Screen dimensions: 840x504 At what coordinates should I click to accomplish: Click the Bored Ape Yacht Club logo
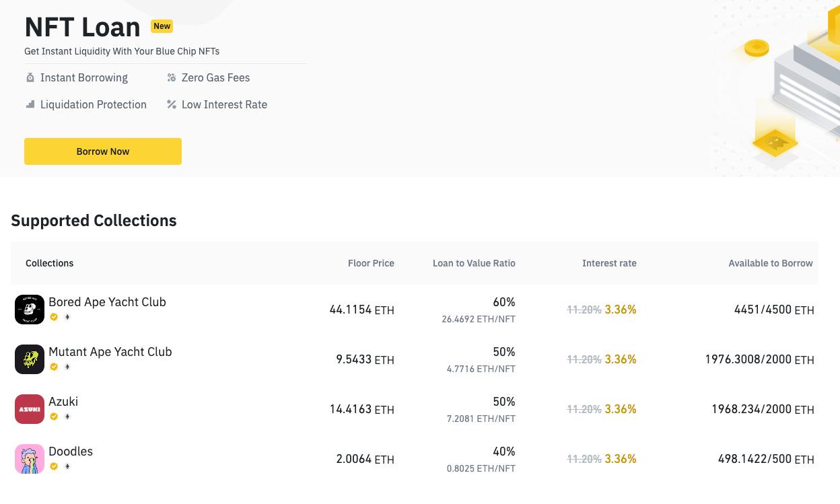pos(30,310)
